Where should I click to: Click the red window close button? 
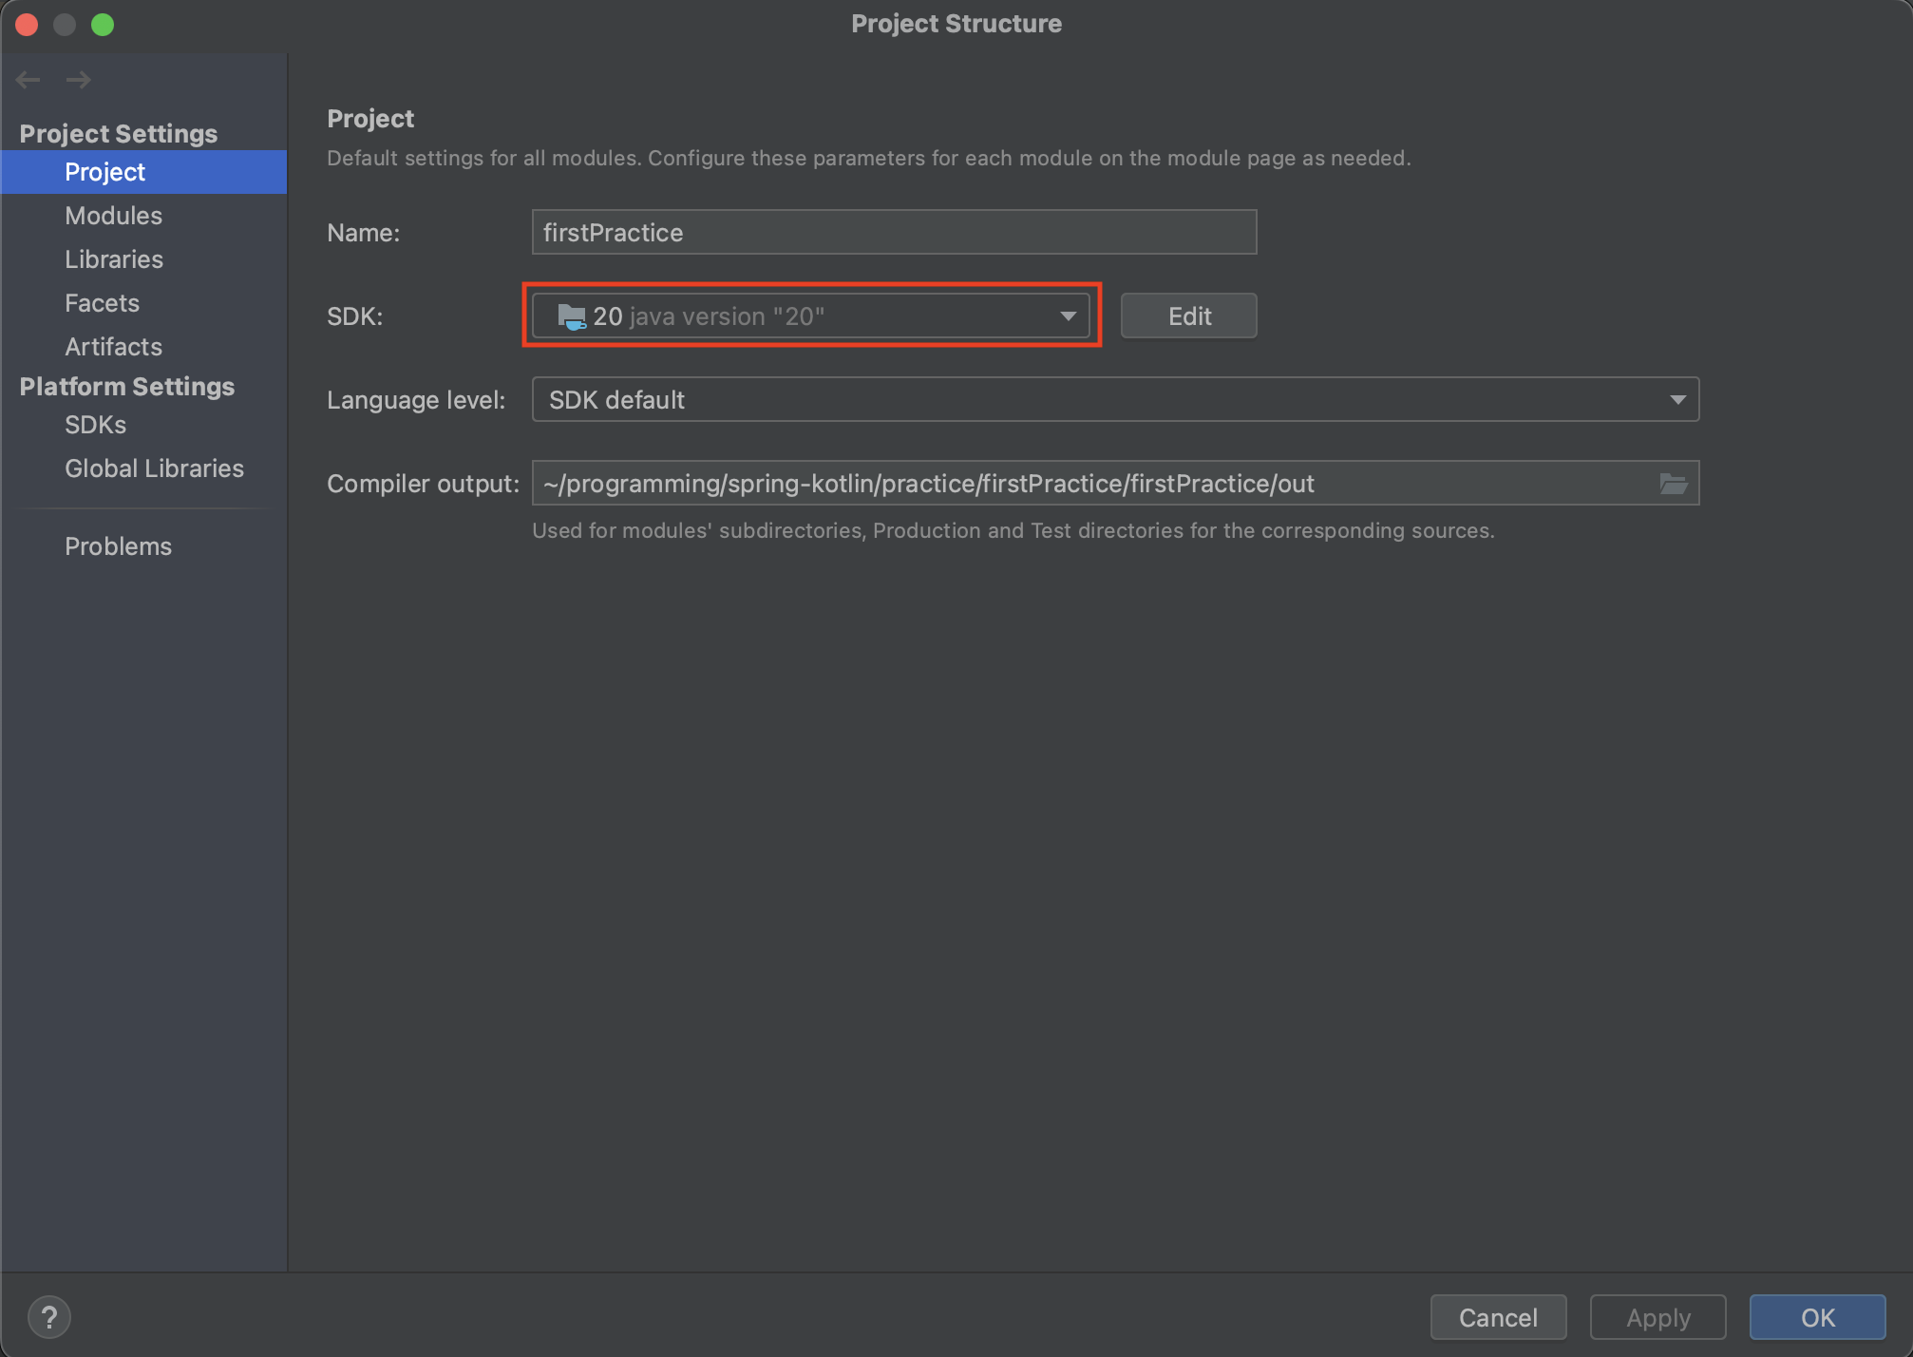coord(27,25)
